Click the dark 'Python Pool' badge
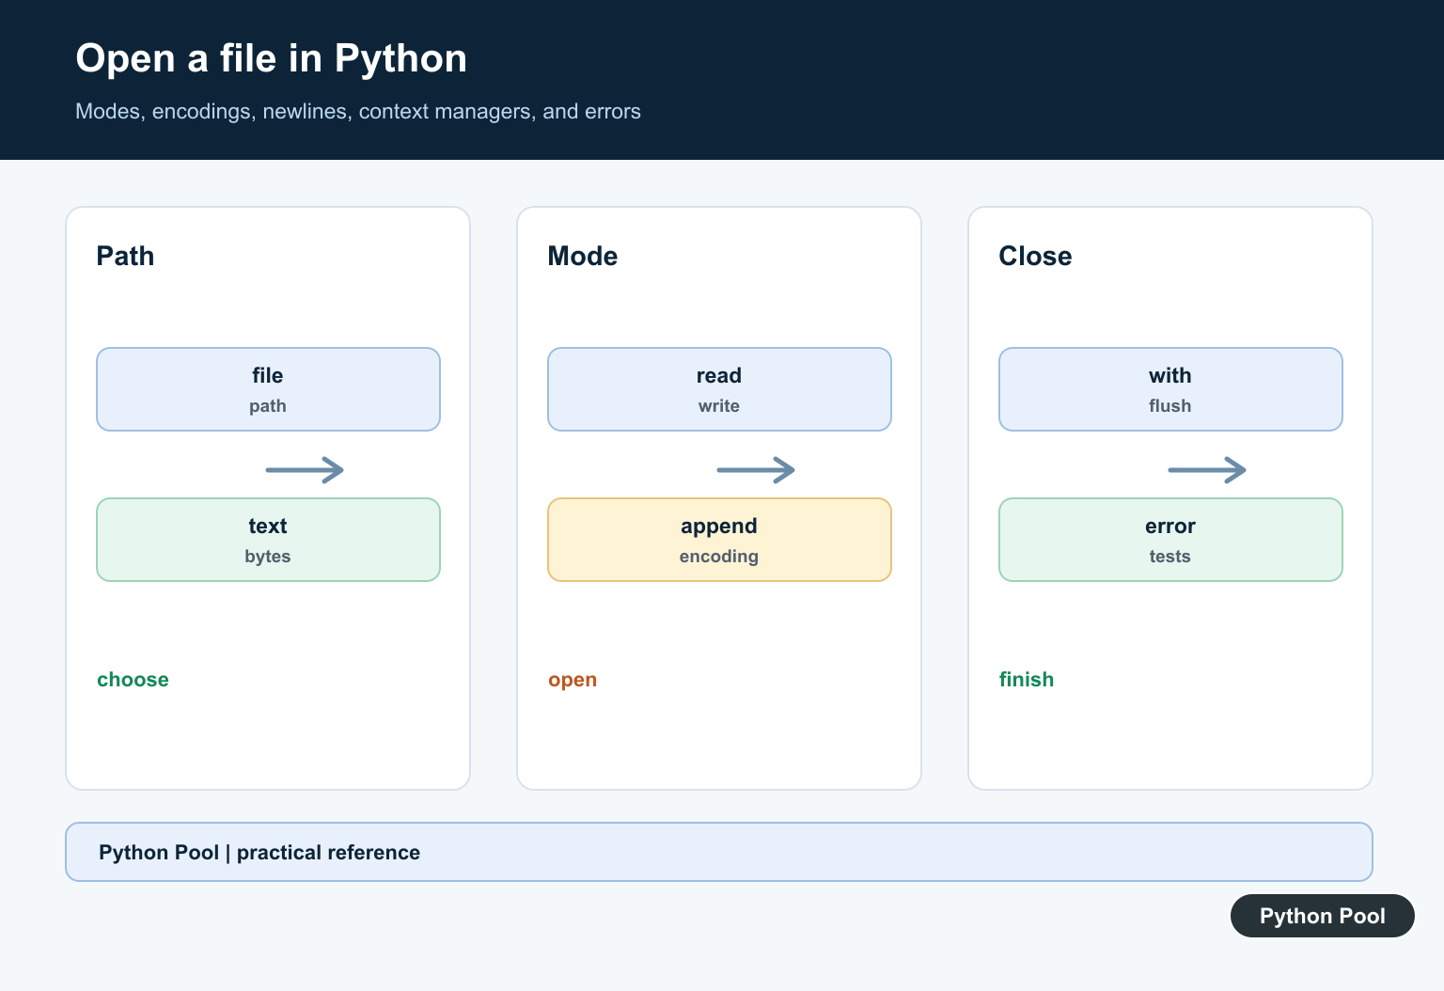This screenshot has width=1444, height=991. click(1323, 916)
